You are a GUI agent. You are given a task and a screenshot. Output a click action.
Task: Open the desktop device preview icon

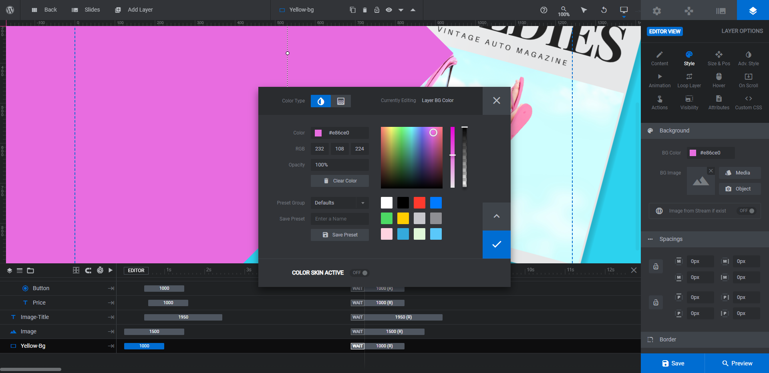tap(624, 10)
